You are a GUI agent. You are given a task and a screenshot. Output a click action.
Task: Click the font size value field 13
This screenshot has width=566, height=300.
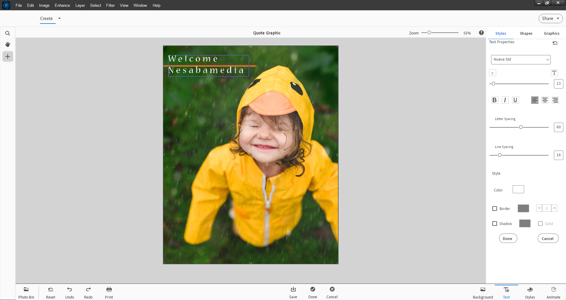tap(559, 84)
